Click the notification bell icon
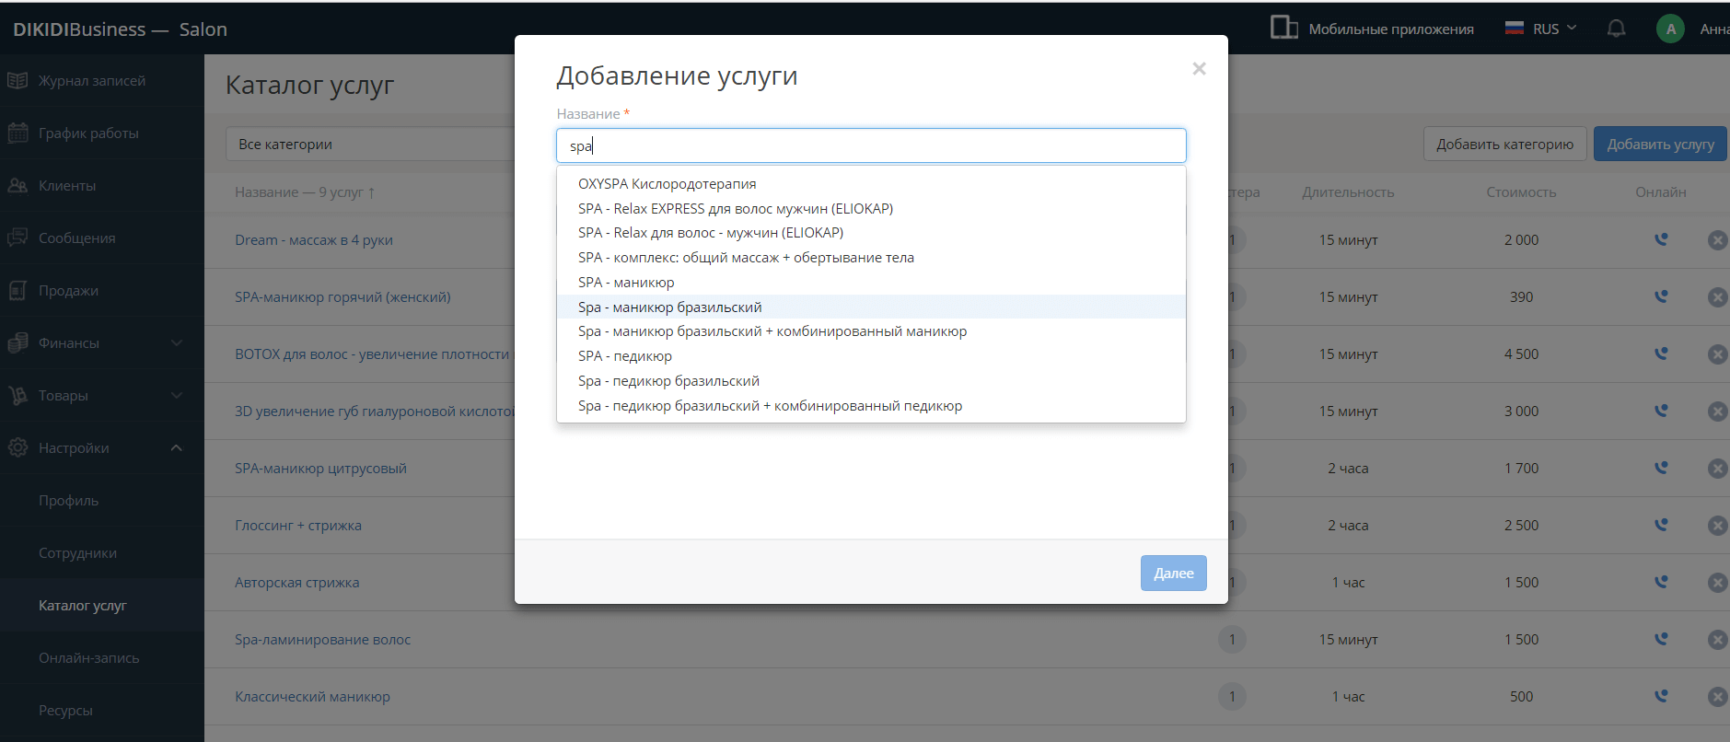This screenshot has height=742, width=1730. [1616, 29]
